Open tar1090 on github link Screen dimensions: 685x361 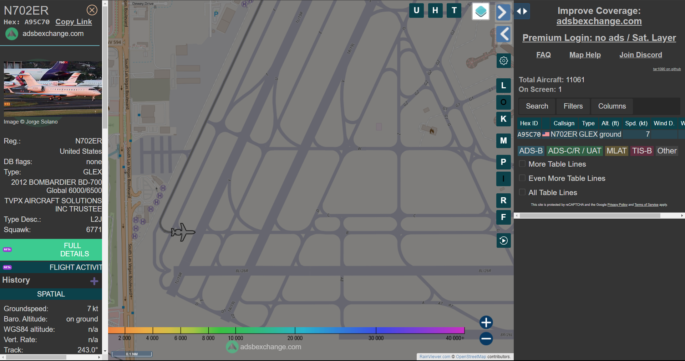pos(667,69)
